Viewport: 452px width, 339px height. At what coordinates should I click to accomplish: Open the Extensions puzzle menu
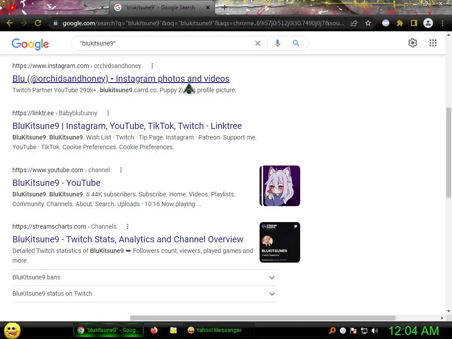(400, 23)
